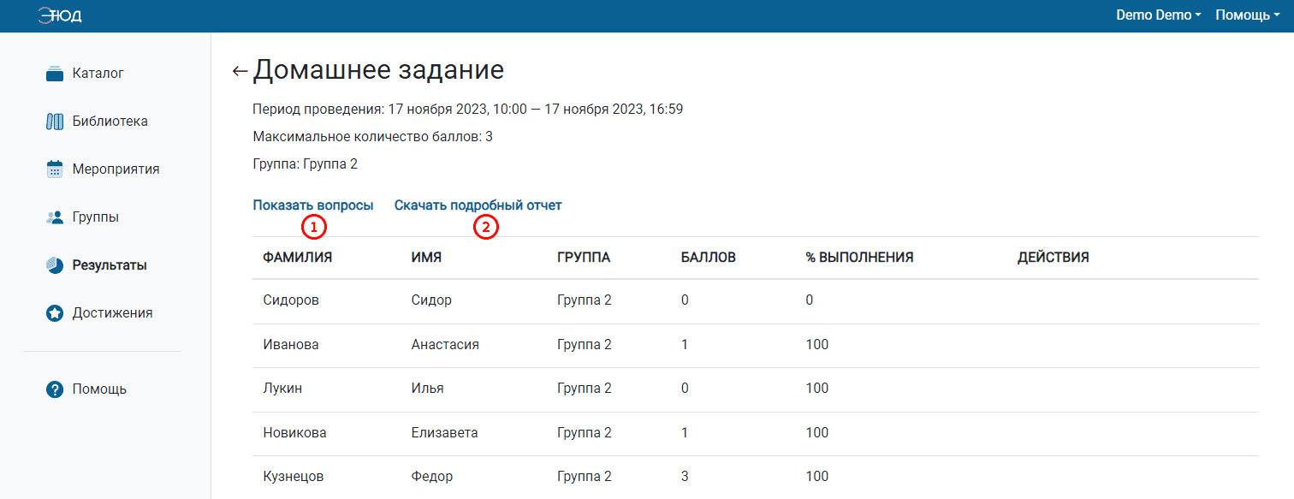The width and height of the screenshot is (1294, 499).
Task: Click Группа 2 in the Кузнецов row
Action: tap(585, 477)
